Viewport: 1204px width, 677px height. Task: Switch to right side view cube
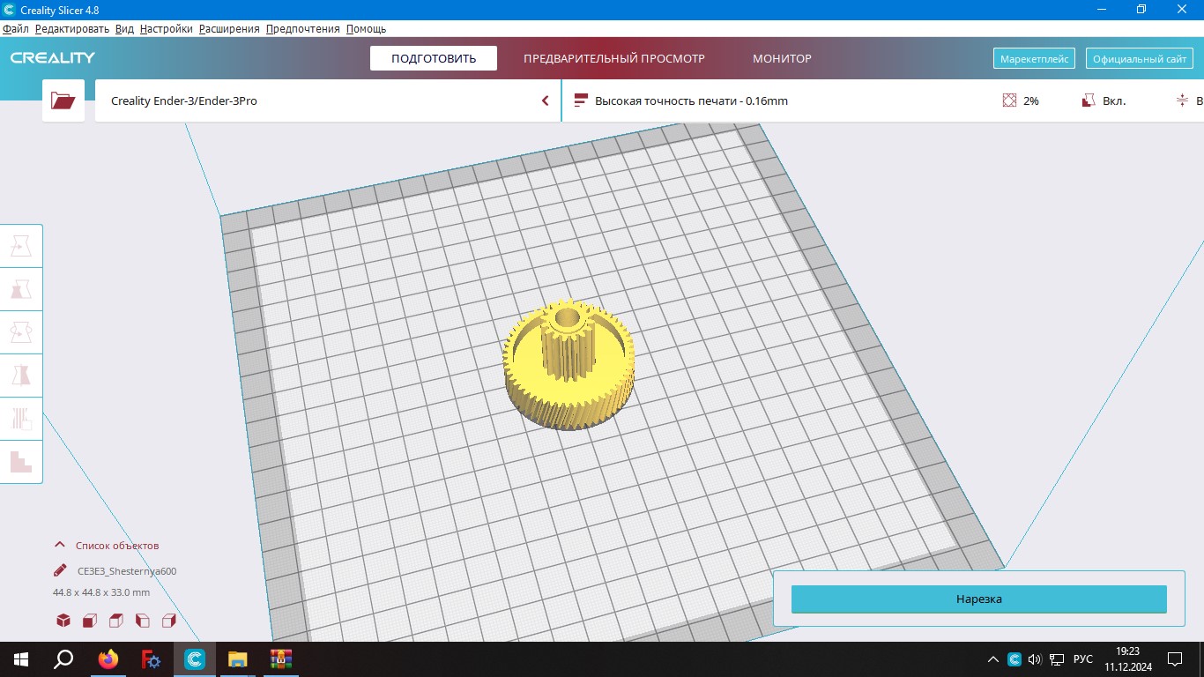coord(169,621)
